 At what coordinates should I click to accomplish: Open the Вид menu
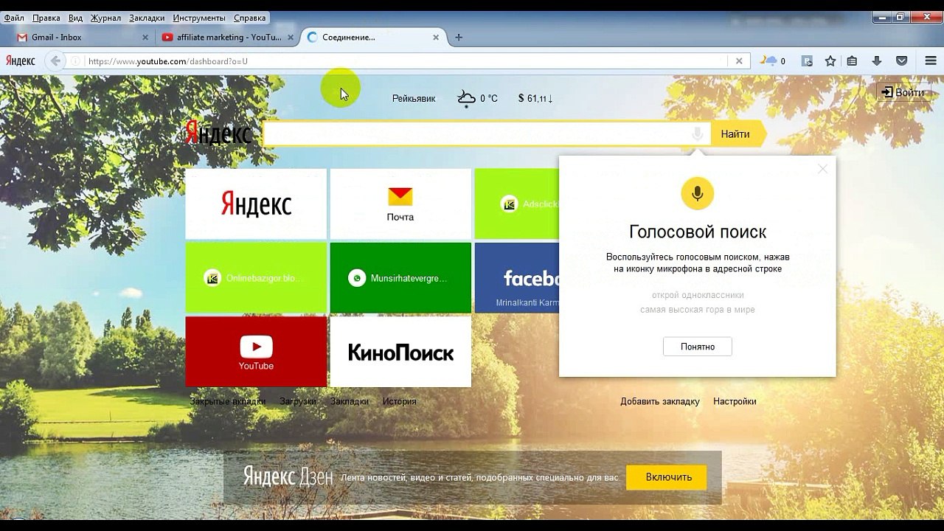pos(75,18)
